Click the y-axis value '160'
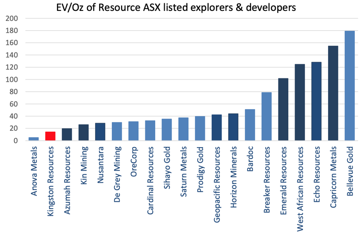Image resolution: width=362 pixels, height=233 pixels. pyautogui.click(x=12, y=43)
